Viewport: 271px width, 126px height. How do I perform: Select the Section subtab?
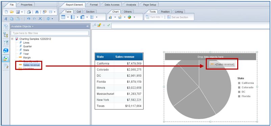coord(90,12)
